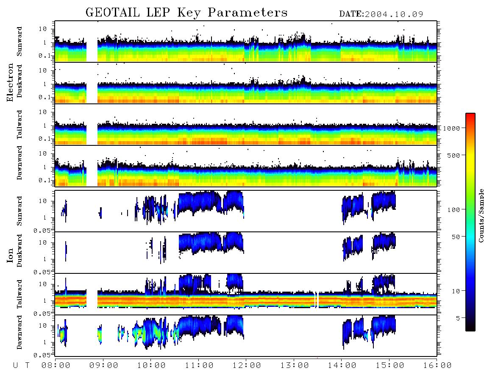Click the 0.05 tick of Ion Dawnward panel

point(42,355)
